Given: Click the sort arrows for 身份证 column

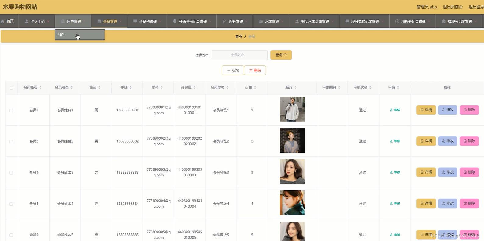Looking at the screenshot, I should pyautogui.click(x=194, y=87).
